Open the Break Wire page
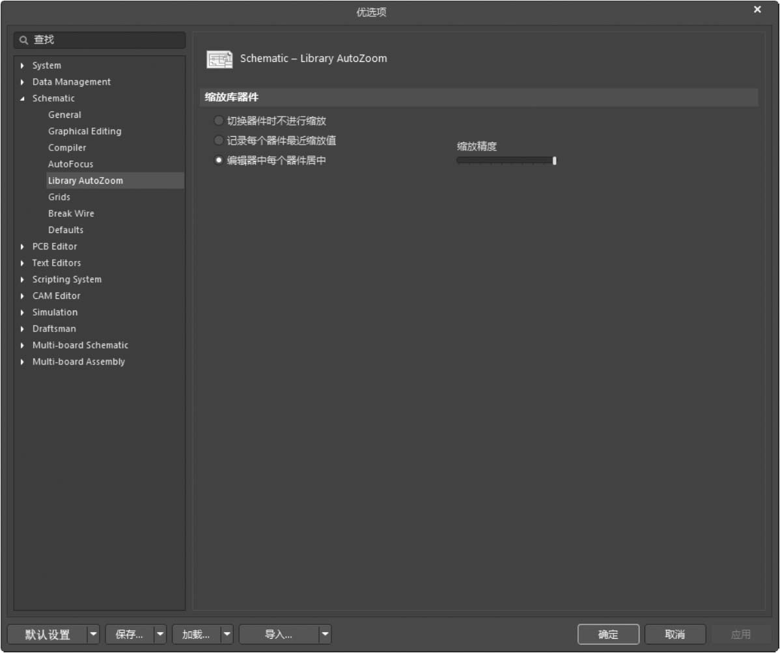Screen dimensions: 780x653 coord(71,214)
